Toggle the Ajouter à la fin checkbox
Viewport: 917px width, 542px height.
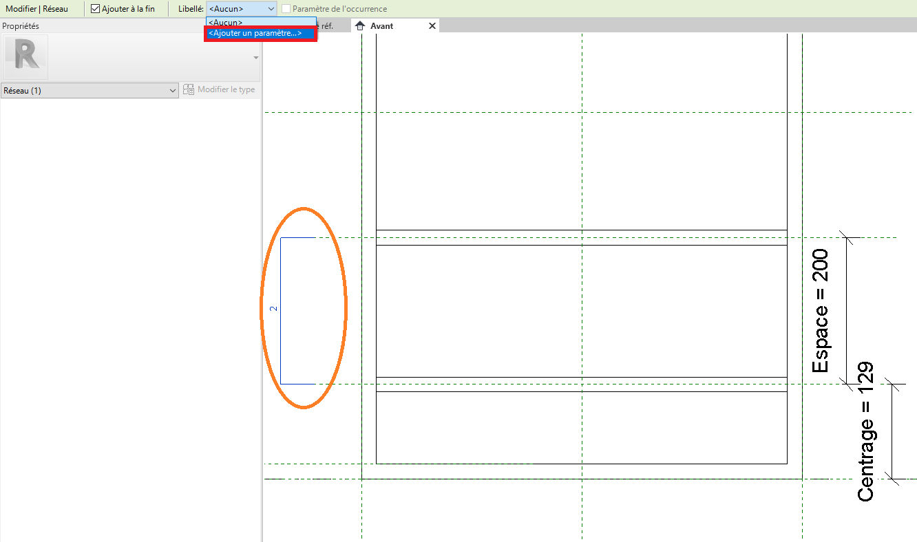tap(96, 9)
